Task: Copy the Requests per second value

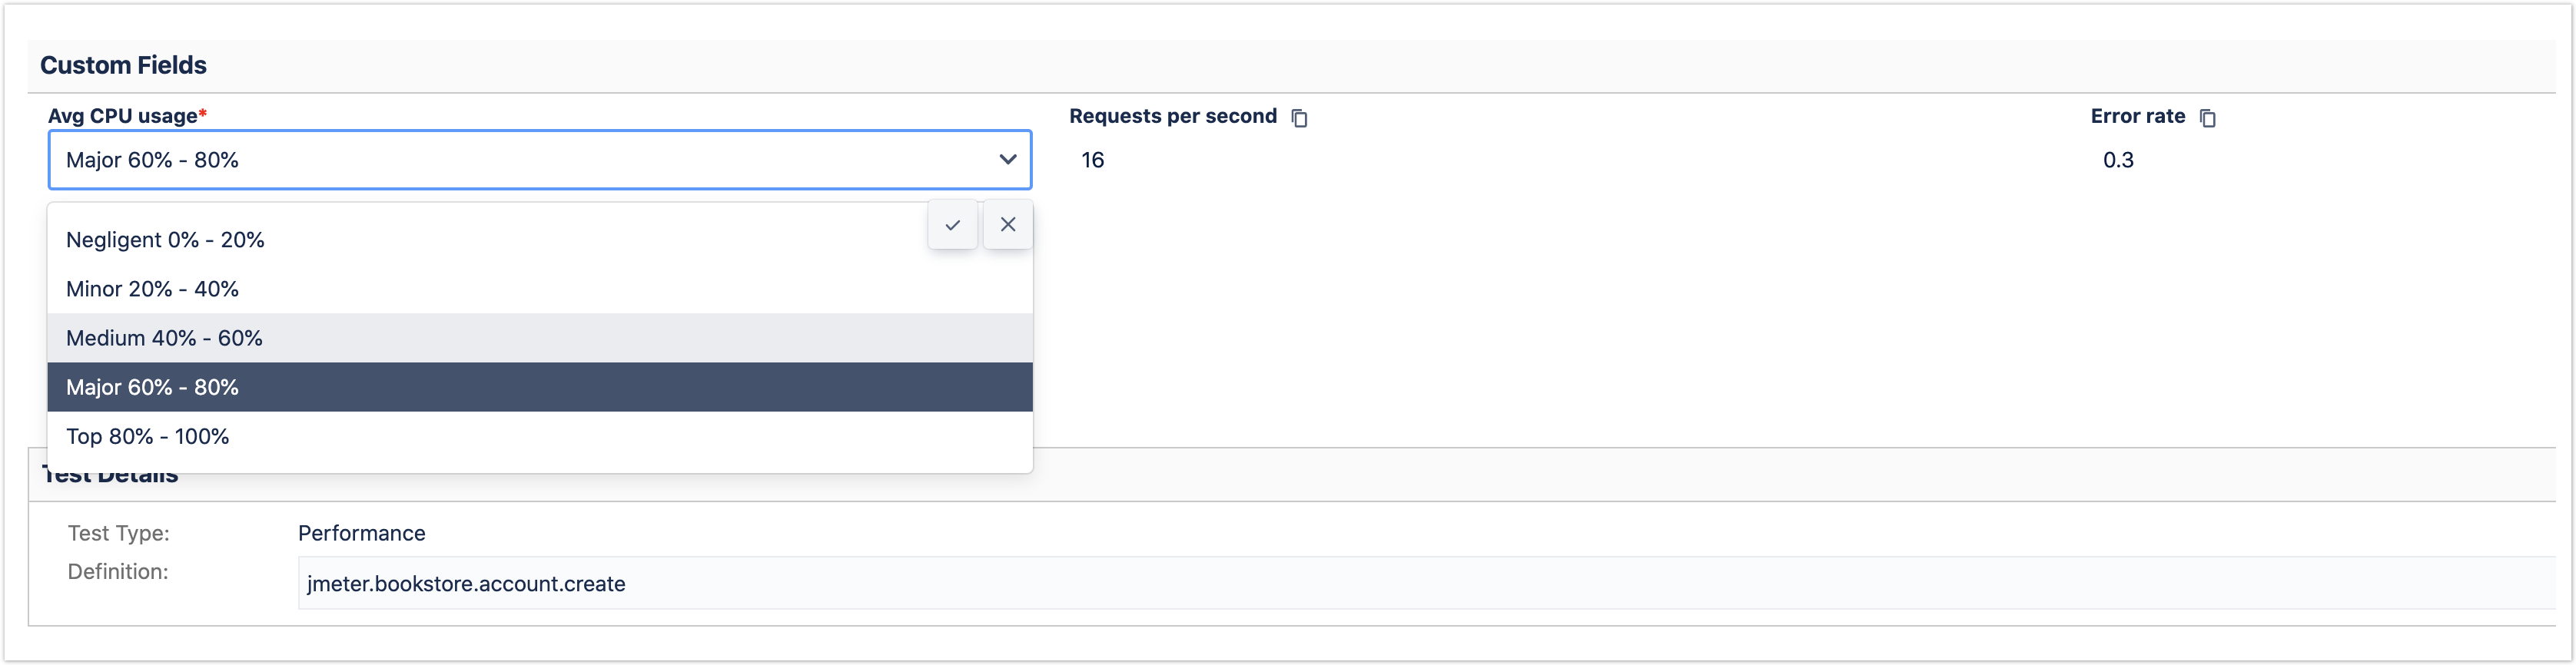Action: click(1299, 117)
